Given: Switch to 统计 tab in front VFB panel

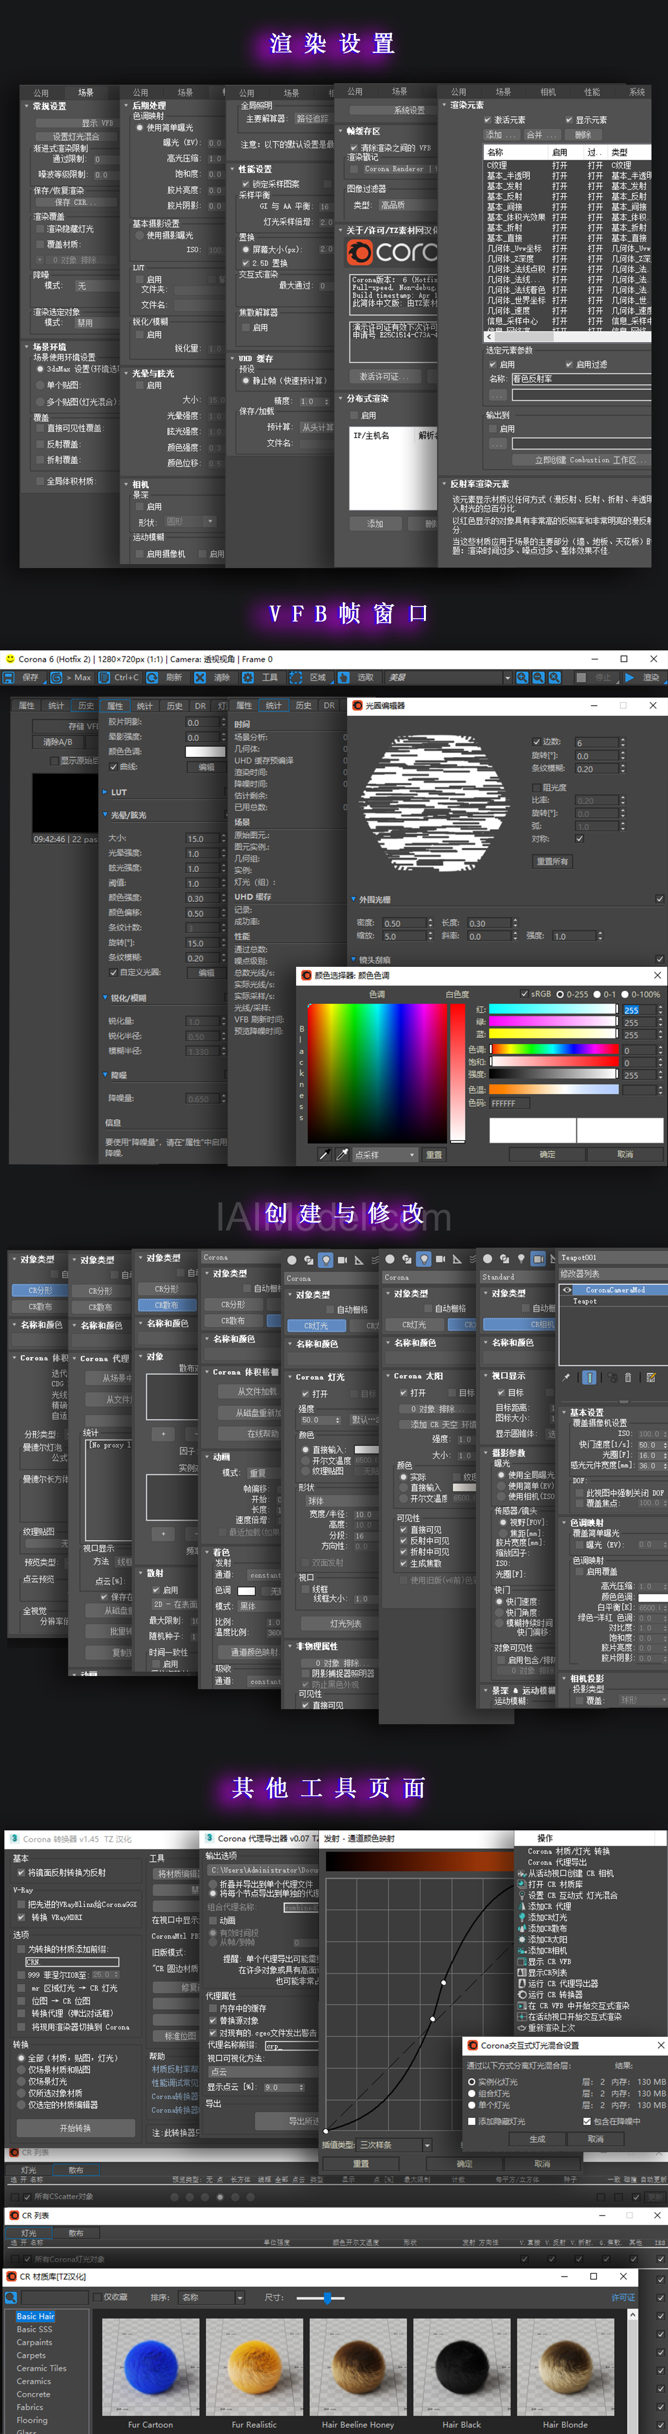Looking at the screenshot, I should pos(274,705).
